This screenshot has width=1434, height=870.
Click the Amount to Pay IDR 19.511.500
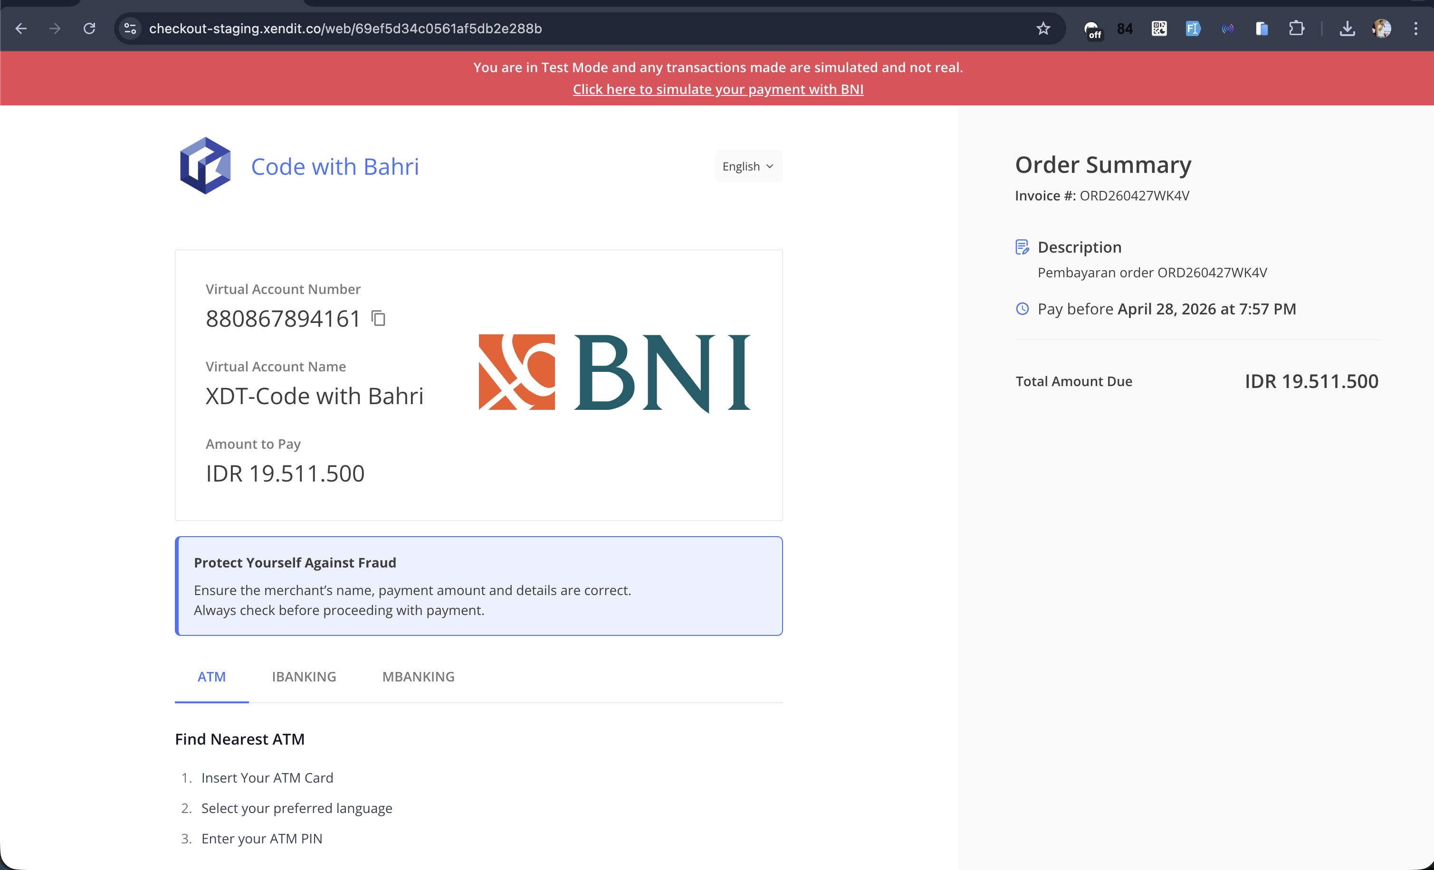click(x=285, y=473)
